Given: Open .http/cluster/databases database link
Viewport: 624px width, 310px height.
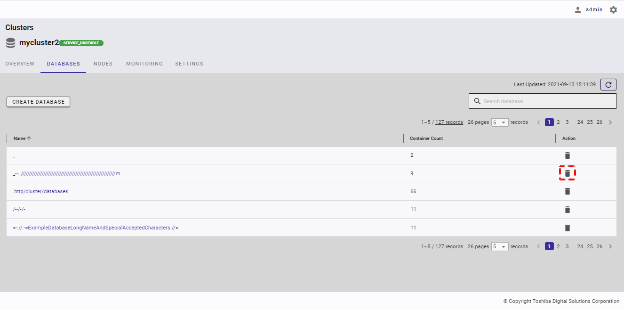Looking at the screenshot, I should 40,191.
